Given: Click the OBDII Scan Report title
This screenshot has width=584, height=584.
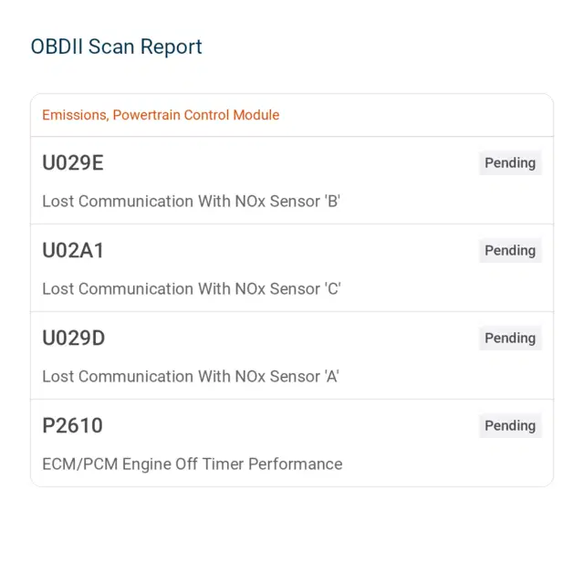Looking at the screenshot, I should [x=116, y=47].
